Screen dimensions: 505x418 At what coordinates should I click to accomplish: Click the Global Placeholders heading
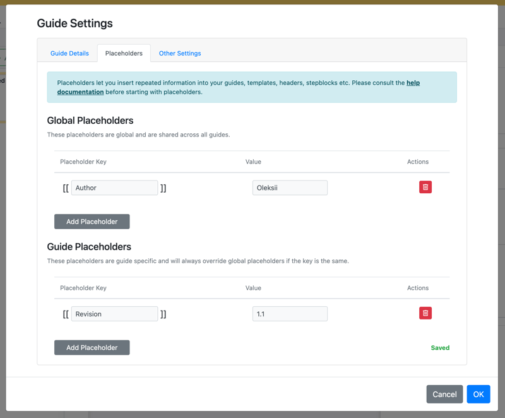pos(90,121)
